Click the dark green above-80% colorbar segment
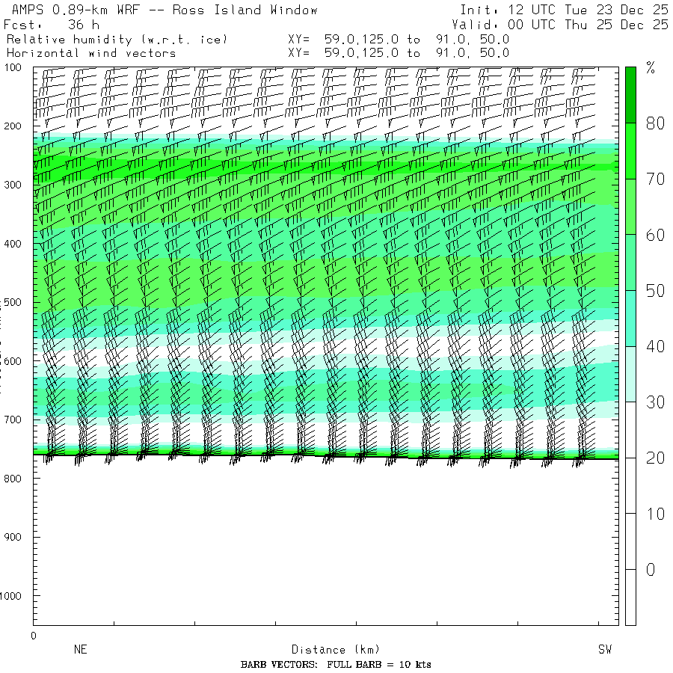Image resolution: width=673 pixels, height=673 pixels. pos(630,94)
